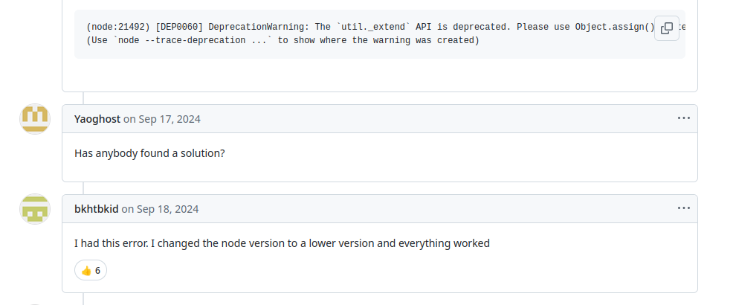Open the Sep 17, 2024 comment permalink
The image size is (733, 305).
pos(169,119)
